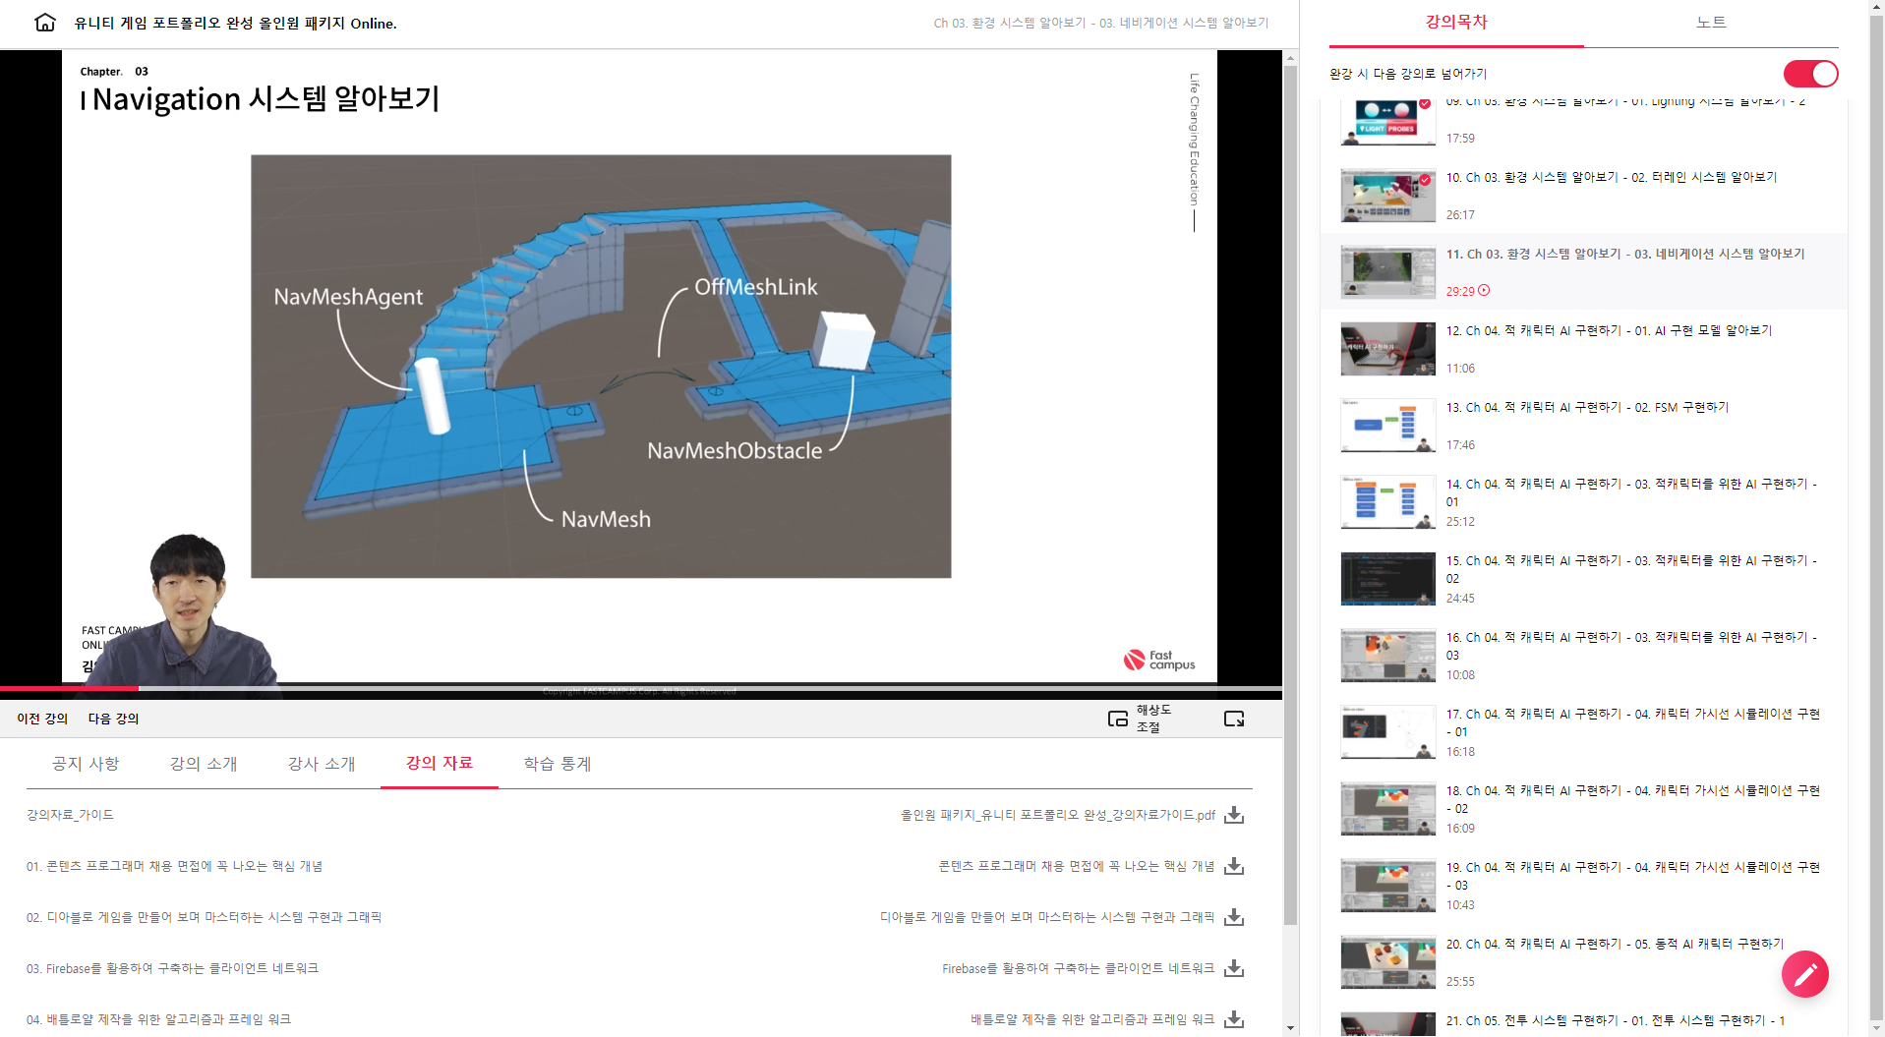Go to the home icon

point(45,23)
